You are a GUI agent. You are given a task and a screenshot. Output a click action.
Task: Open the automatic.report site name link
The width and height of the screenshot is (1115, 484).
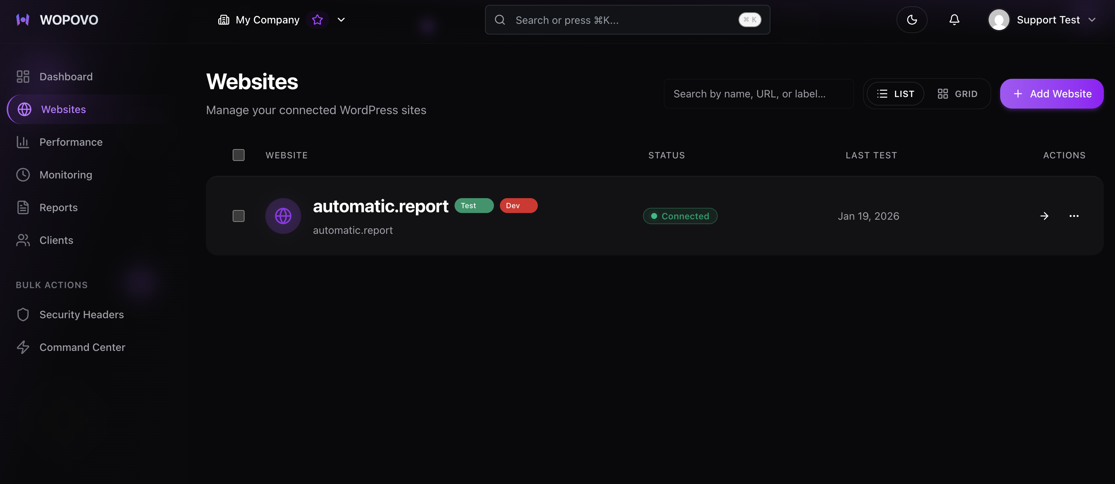pos(381,207)
